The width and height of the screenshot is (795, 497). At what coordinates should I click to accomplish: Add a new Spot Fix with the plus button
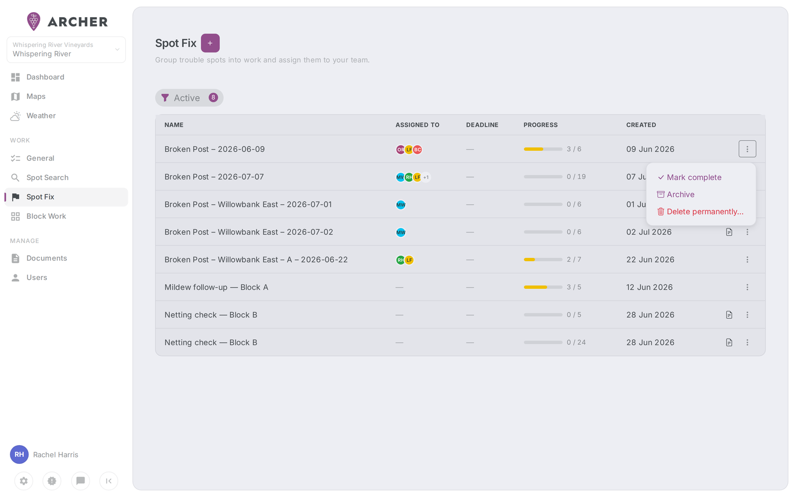(210, 43)
